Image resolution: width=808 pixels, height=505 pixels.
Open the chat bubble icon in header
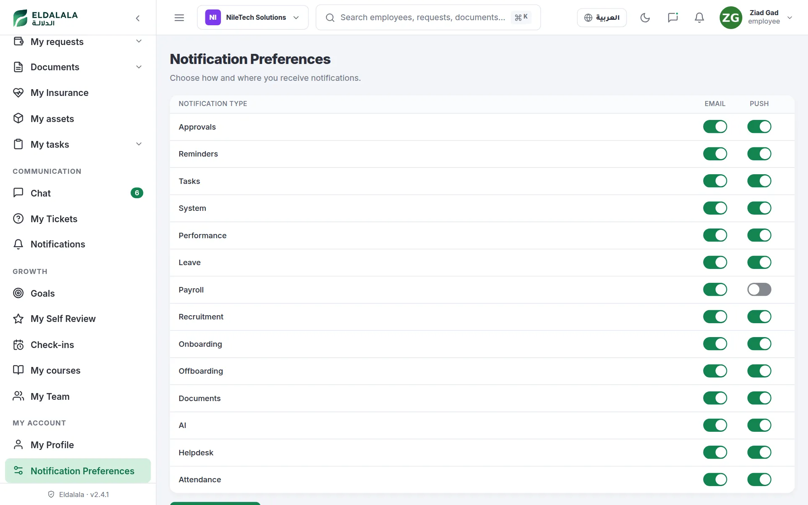pos(672,18)
